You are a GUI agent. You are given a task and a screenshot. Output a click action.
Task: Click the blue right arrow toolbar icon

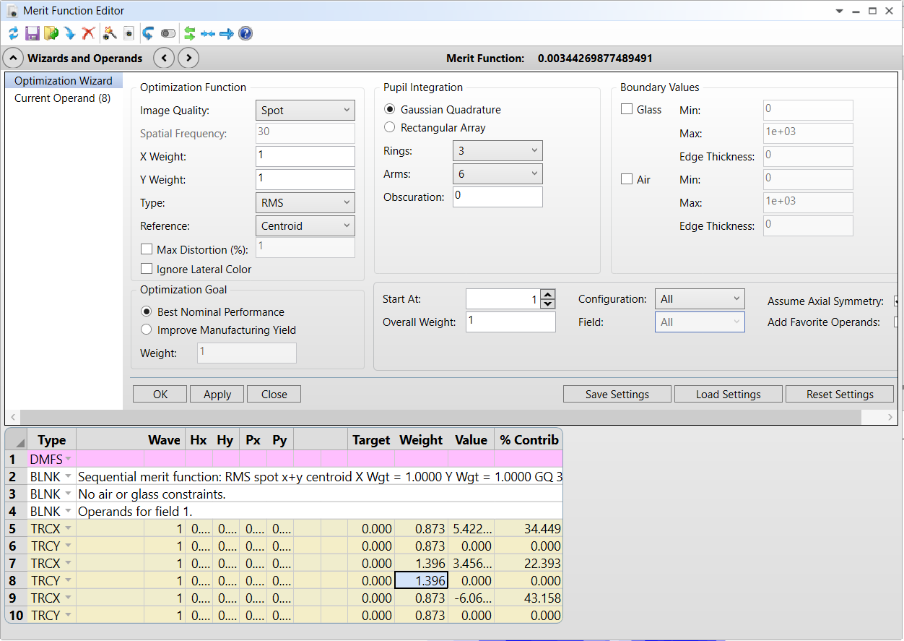[227, 33]
